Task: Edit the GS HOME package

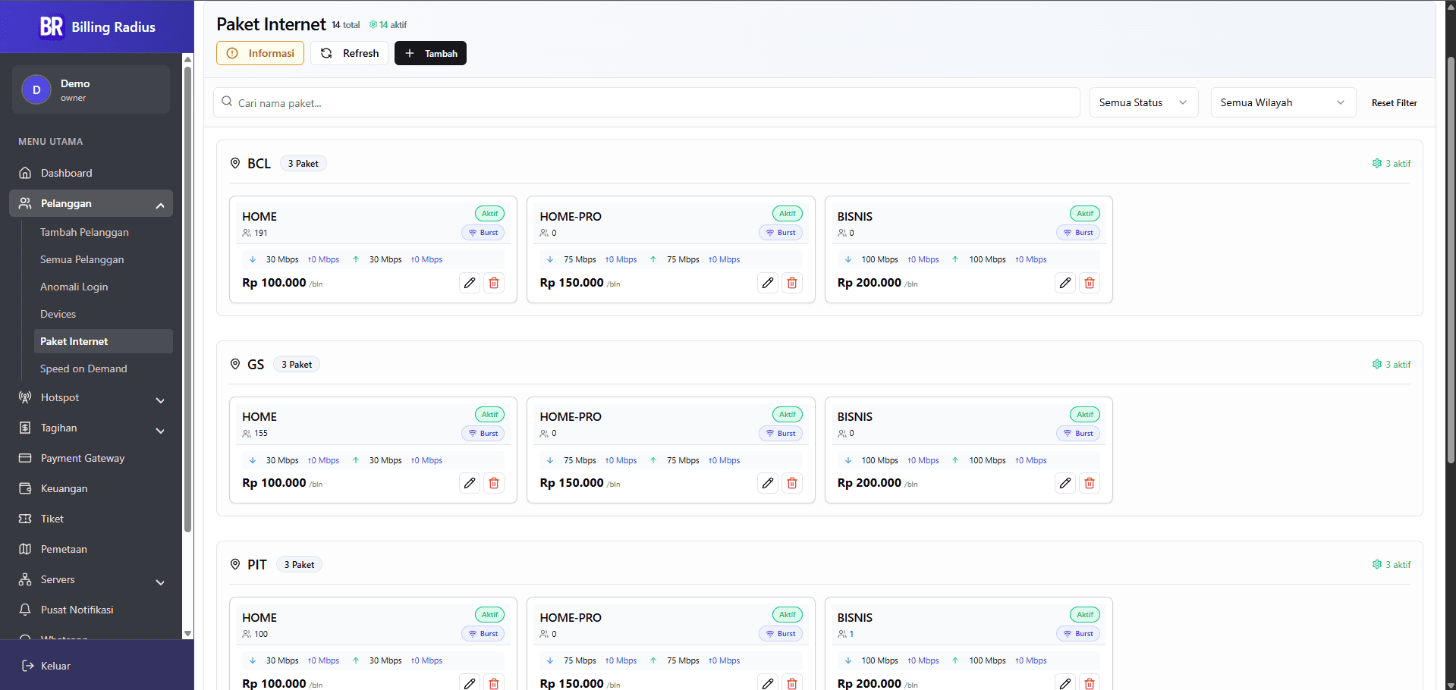Action: pyautogui.click(x=470, y=483)
